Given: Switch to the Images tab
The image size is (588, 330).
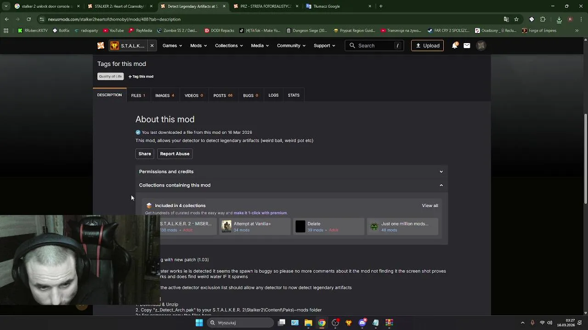Looking at the screenshot, I should [164, 95].
